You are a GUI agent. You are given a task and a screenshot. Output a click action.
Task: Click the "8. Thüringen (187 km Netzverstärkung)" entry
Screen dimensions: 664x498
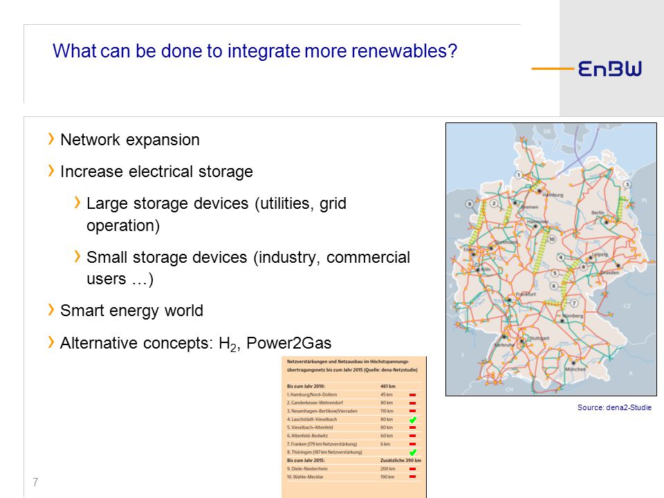point(324,452)
